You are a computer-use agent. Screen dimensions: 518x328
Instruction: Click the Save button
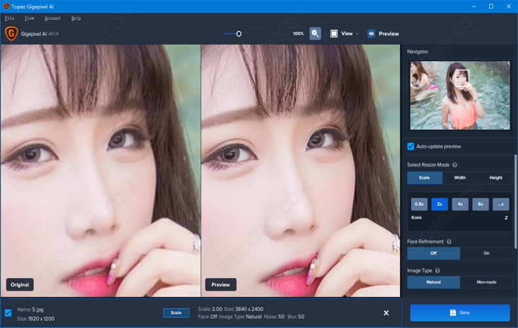[x=460, y=312]
